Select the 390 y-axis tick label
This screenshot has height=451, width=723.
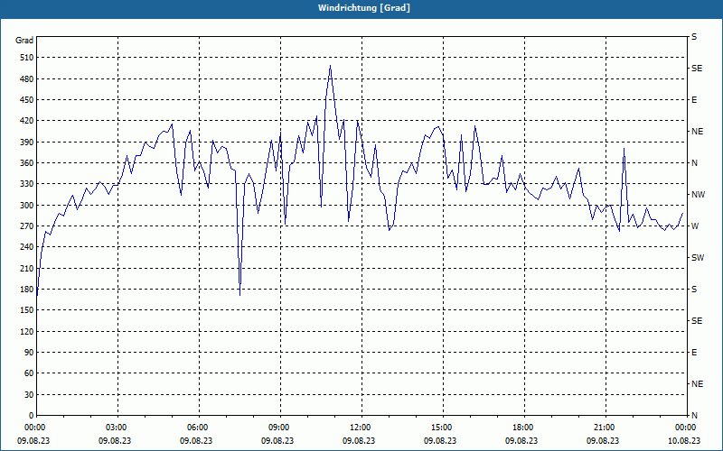27,143
